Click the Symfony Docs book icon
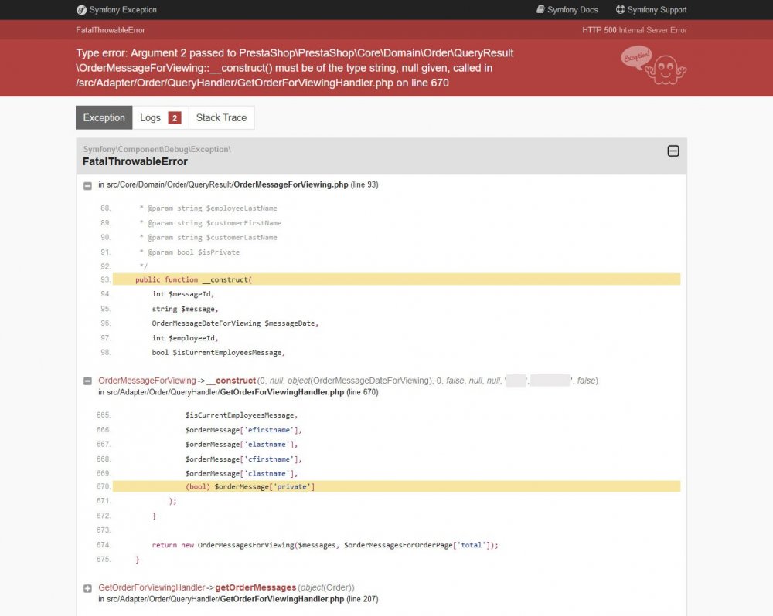773x616 pixels. point(540,9)
